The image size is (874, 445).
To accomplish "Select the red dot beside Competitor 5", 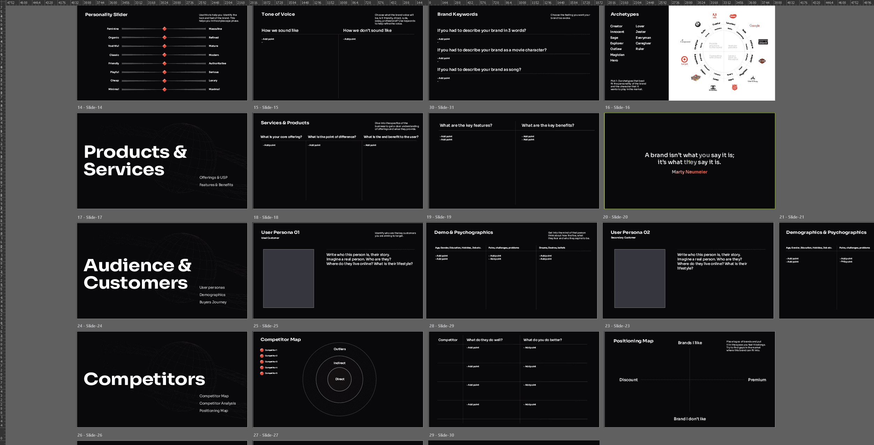I will click(262, 373).
